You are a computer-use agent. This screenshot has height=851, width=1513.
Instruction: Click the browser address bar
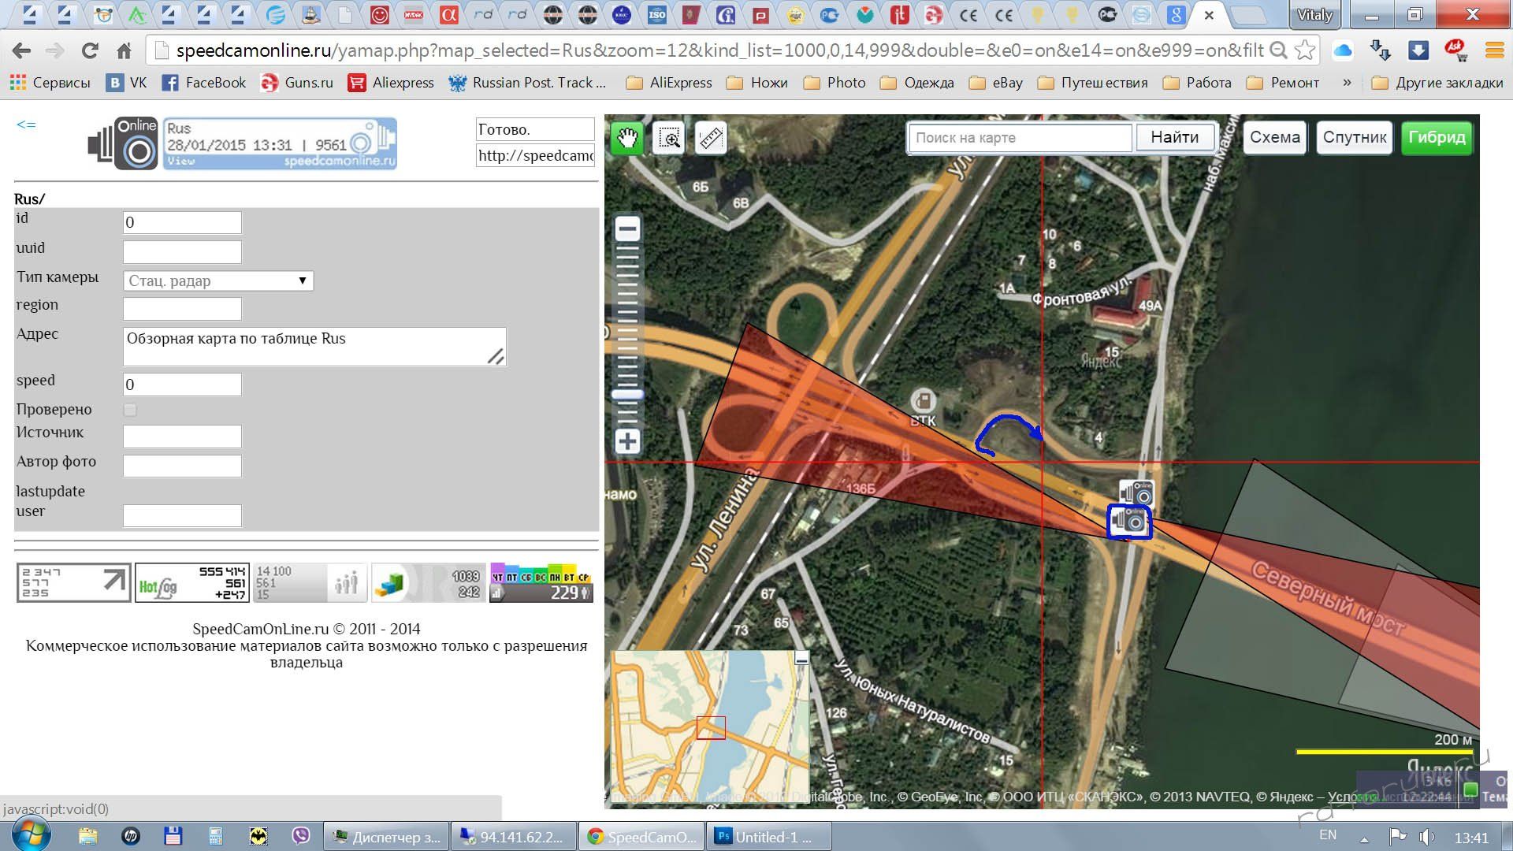click(x=719, y=51)
